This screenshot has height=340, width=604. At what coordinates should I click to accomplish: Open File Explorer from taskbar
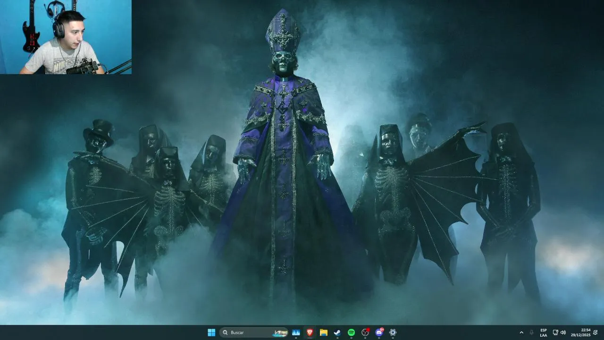pyautogui.click(x=324, y=332)
